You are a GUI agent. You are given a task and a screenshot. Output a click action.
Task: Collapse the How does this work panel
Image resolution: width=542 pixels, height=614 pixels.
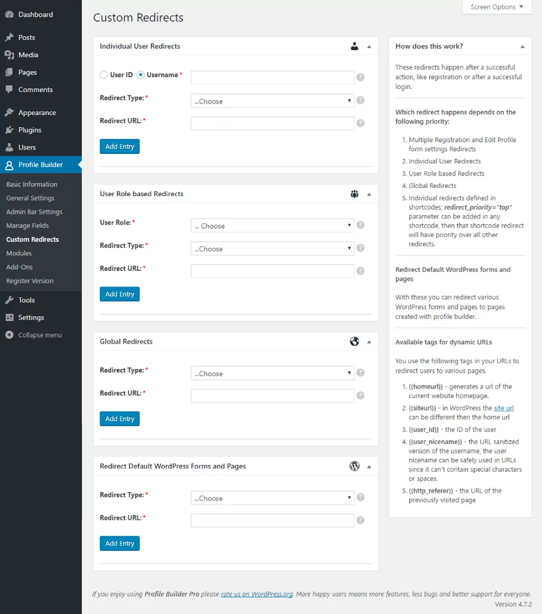(523, 46)
